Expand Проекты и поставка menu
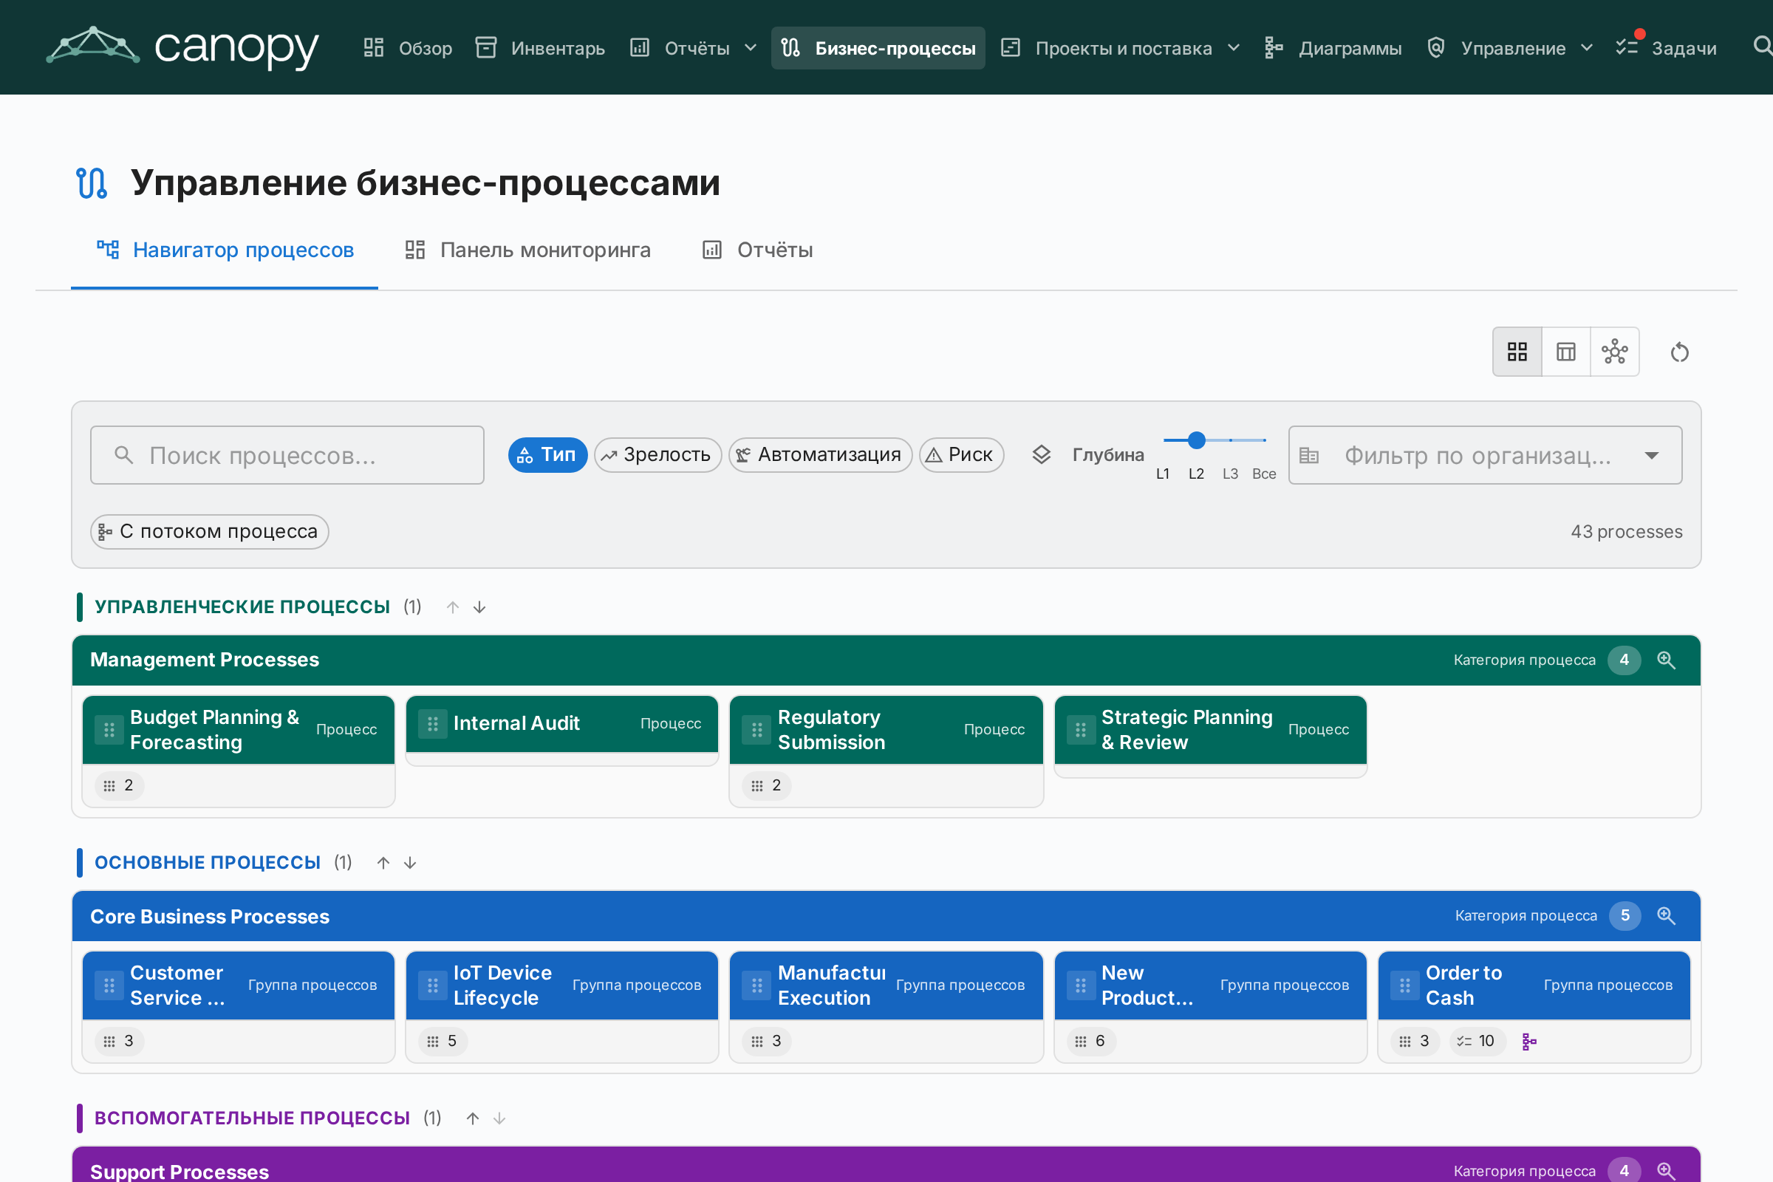Screen dimensions: 1773x1182 pyautogui.click(x=1120, y=48)
